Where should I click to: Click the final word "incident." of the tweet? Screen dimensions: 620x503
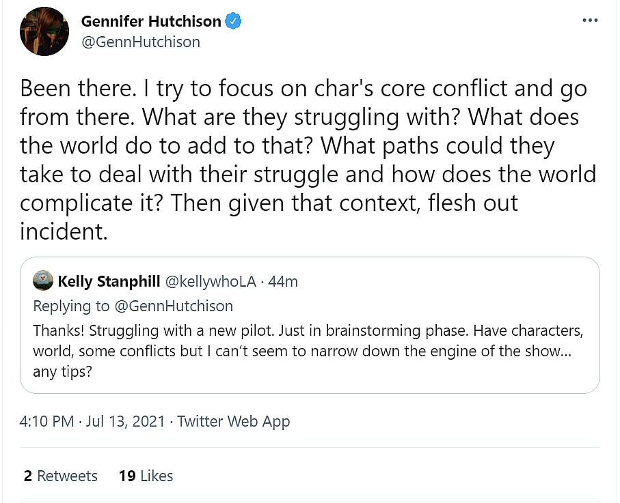64,232
